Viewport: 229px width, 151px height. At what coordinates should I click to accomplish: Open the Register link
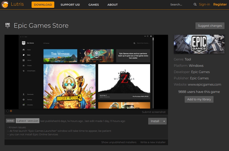pos(220,5)
